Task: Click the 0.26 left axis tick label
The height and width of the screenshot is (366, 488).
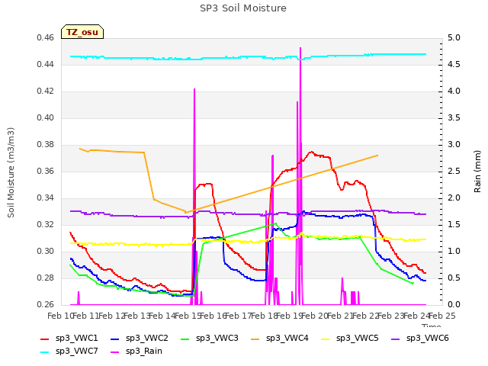Action: [x=46, y=305]
